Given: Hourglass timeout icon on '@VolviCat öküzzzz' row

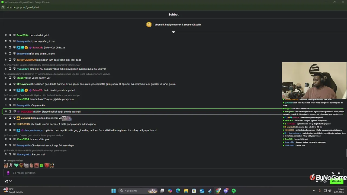Looking at the screenshot, I should [x=10, y=47].
